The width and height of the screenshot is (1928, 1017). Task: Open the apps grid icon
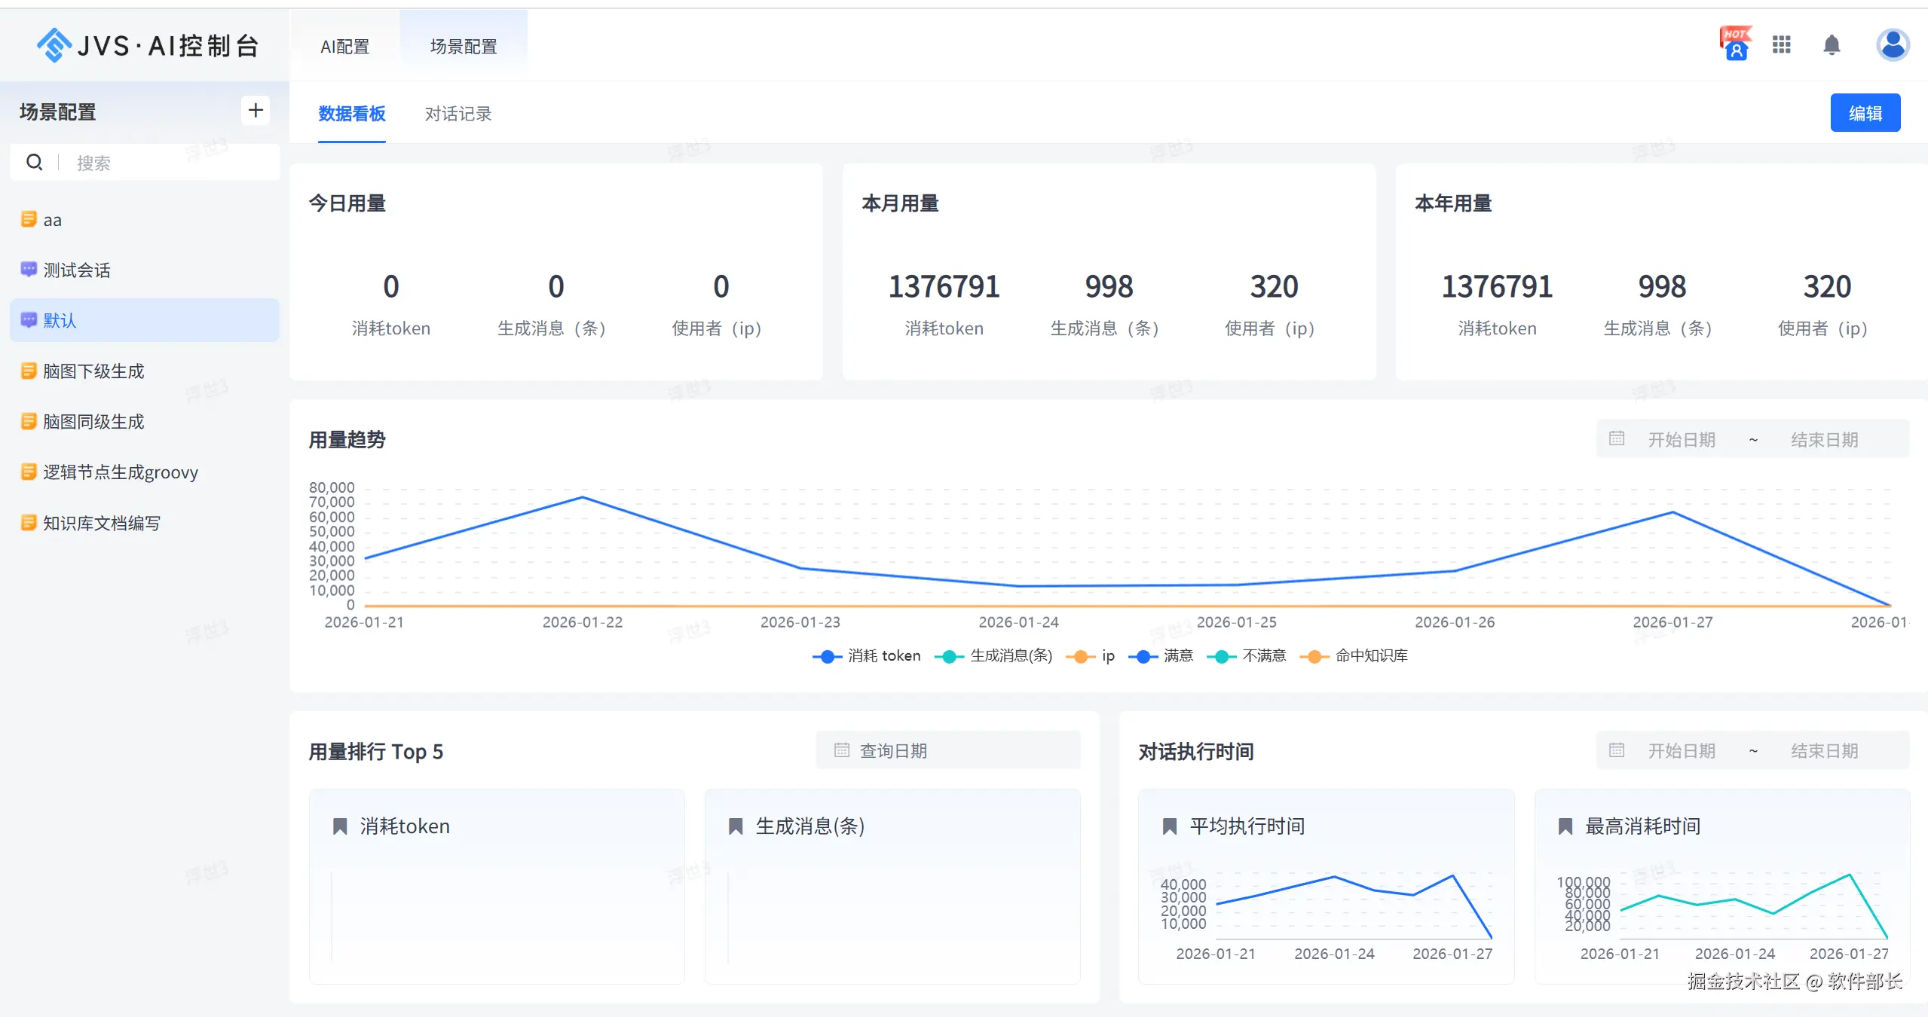coord(1781,45)
